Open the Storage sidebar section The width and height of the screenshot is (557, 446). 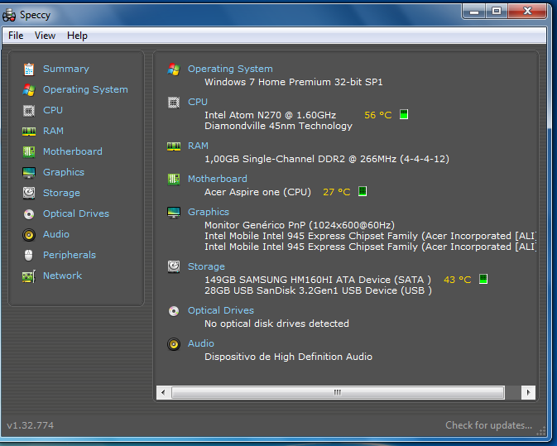point(61,193)
